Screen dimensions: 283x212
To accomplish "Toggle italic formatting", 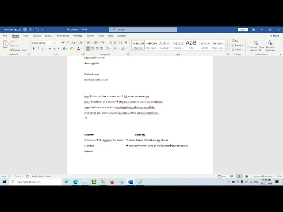I will click(38, 49).
